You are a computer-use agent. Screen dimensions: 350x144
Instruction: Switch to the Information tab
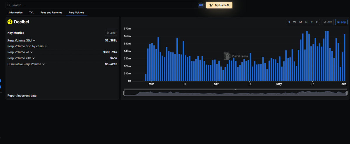[x=16, y=12]
